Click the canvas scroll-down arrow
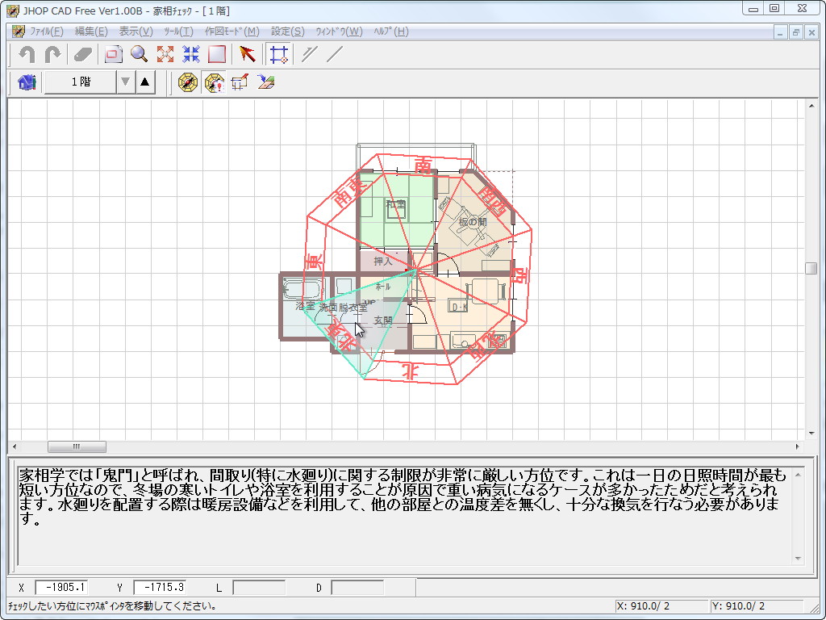This screenshot has height=620, width=826. [811, 434]
